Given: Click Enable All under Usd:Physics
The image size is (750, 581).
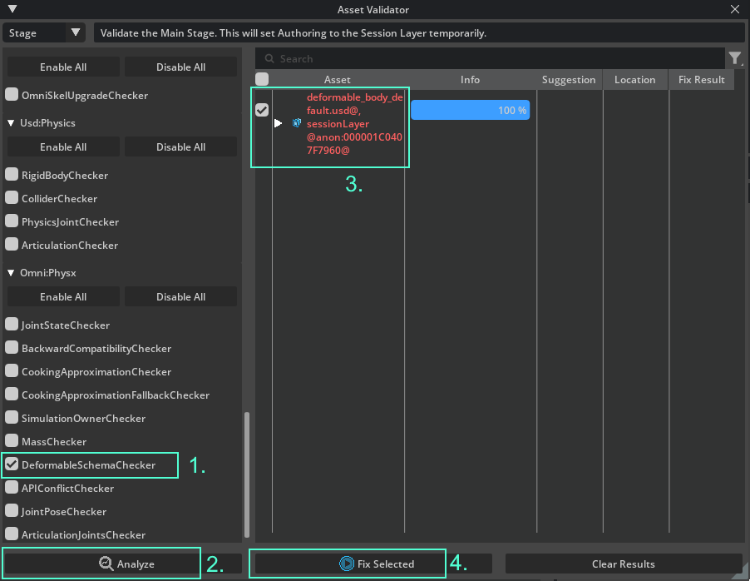Looking at the screenshot, I should point(62,146).
